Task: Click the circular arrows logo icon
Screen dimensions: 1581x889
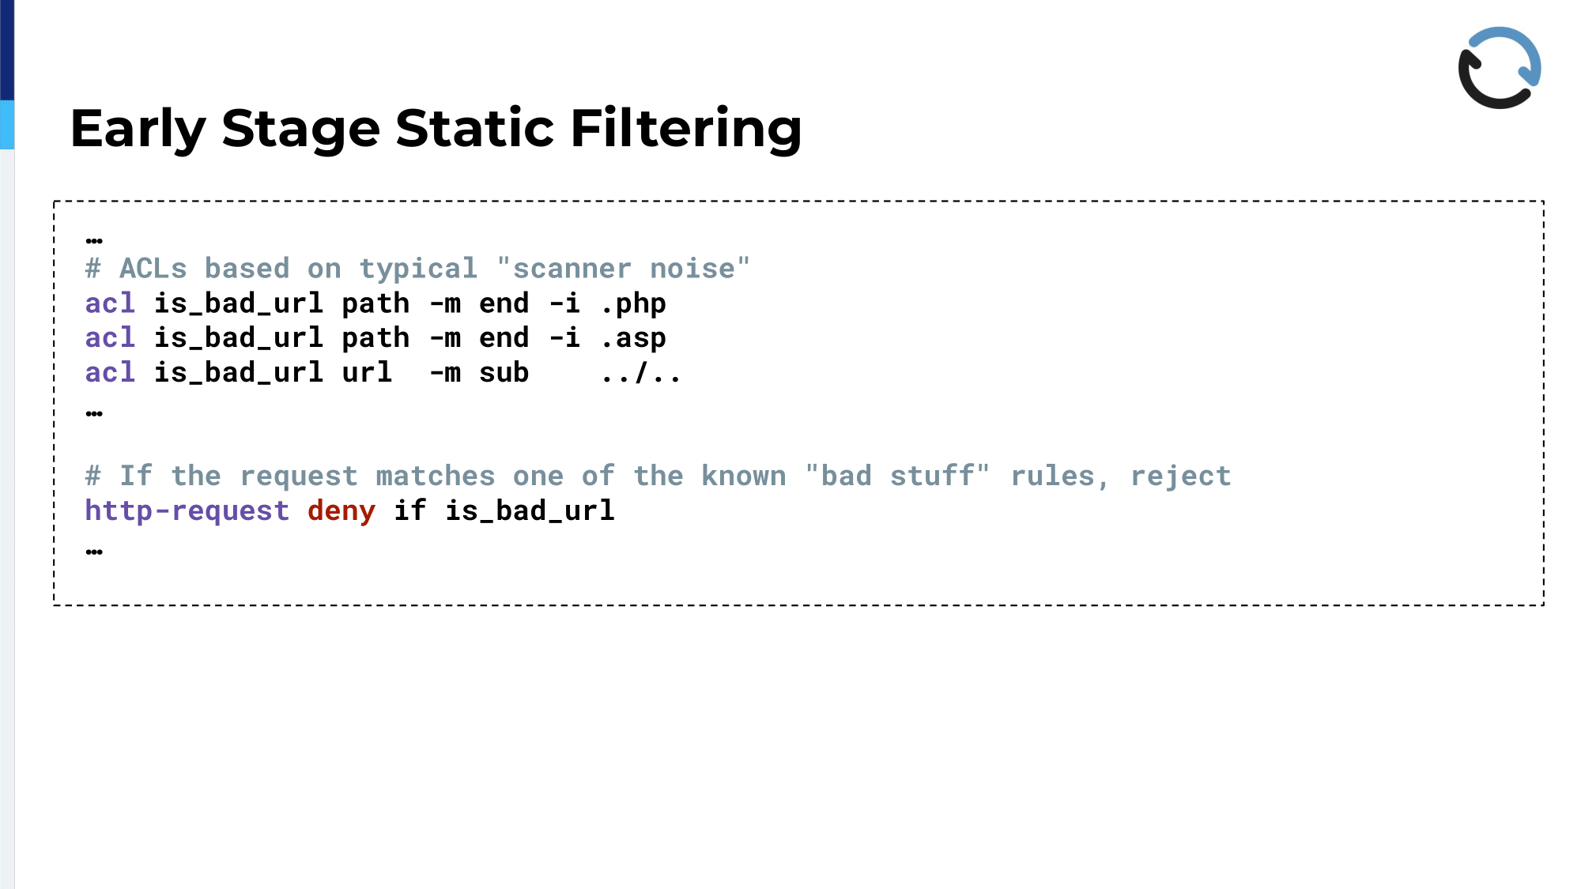Action: point(1500,68)
